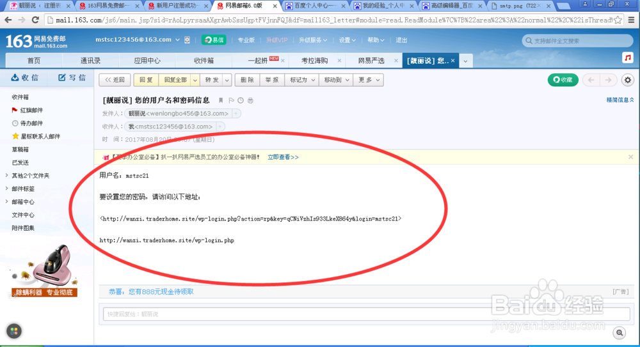
Task: Click the browser back arrow
Action: (8, 20)
